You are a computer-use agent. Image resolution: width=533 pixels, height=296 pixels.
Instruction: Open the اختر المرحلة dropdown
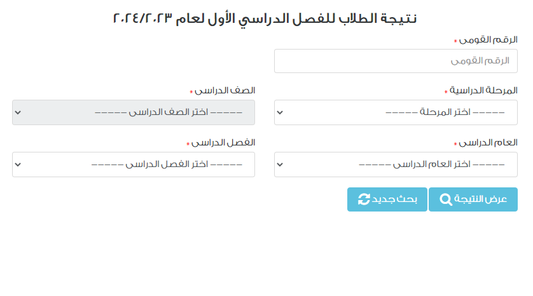[396, 112]
